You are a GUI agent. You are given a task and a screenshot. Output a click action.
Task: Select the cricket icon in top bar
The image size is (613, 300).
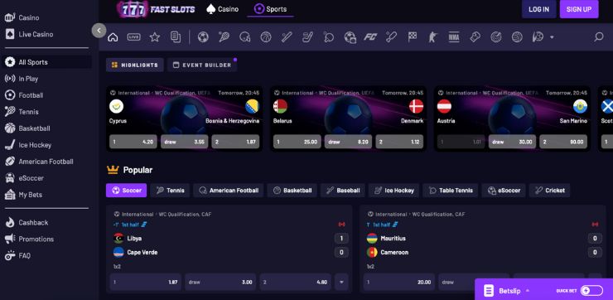tap(391, 37)
